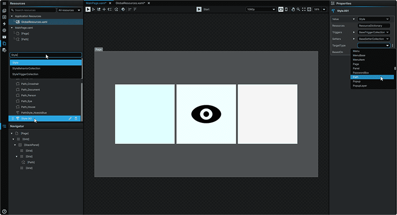Choose Path in the TargetType list

tap(372, 77)
